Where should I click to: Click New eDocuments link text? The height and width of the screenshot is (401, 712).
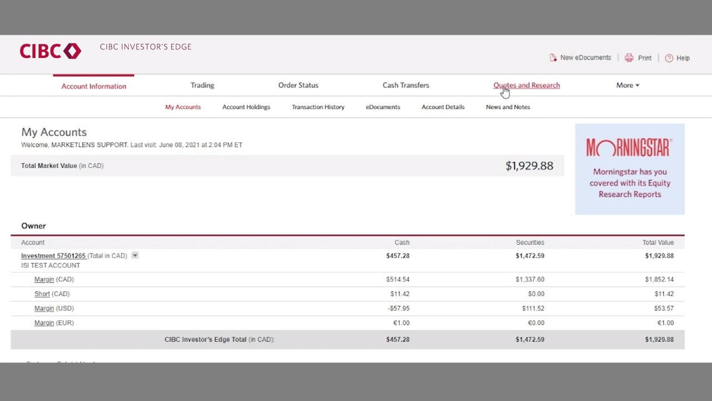tap(586, 58)
